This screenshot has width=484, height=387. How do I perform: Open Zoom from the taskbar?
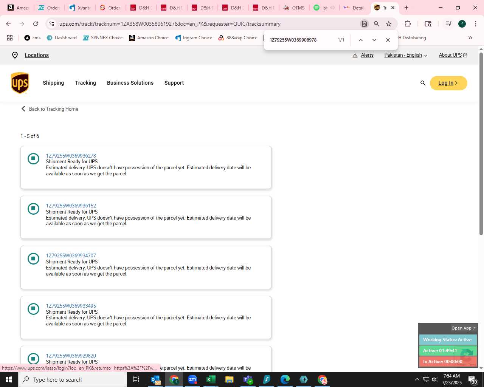pos(192,379)
